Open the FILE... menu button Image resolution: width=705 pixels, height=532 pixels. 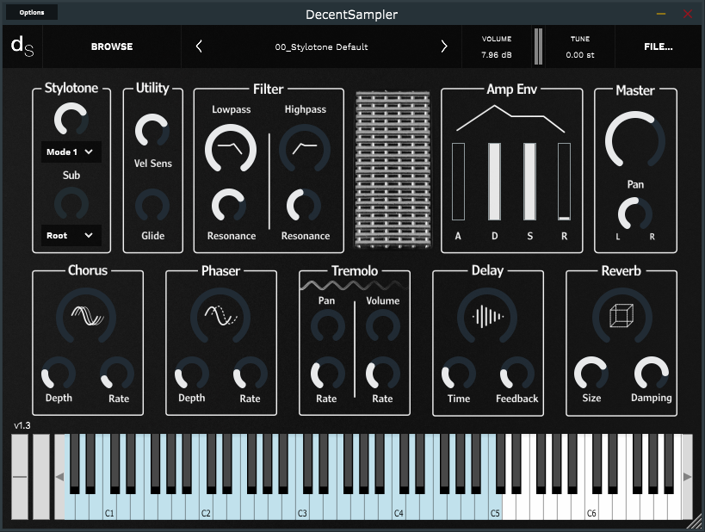click(659, 46)
